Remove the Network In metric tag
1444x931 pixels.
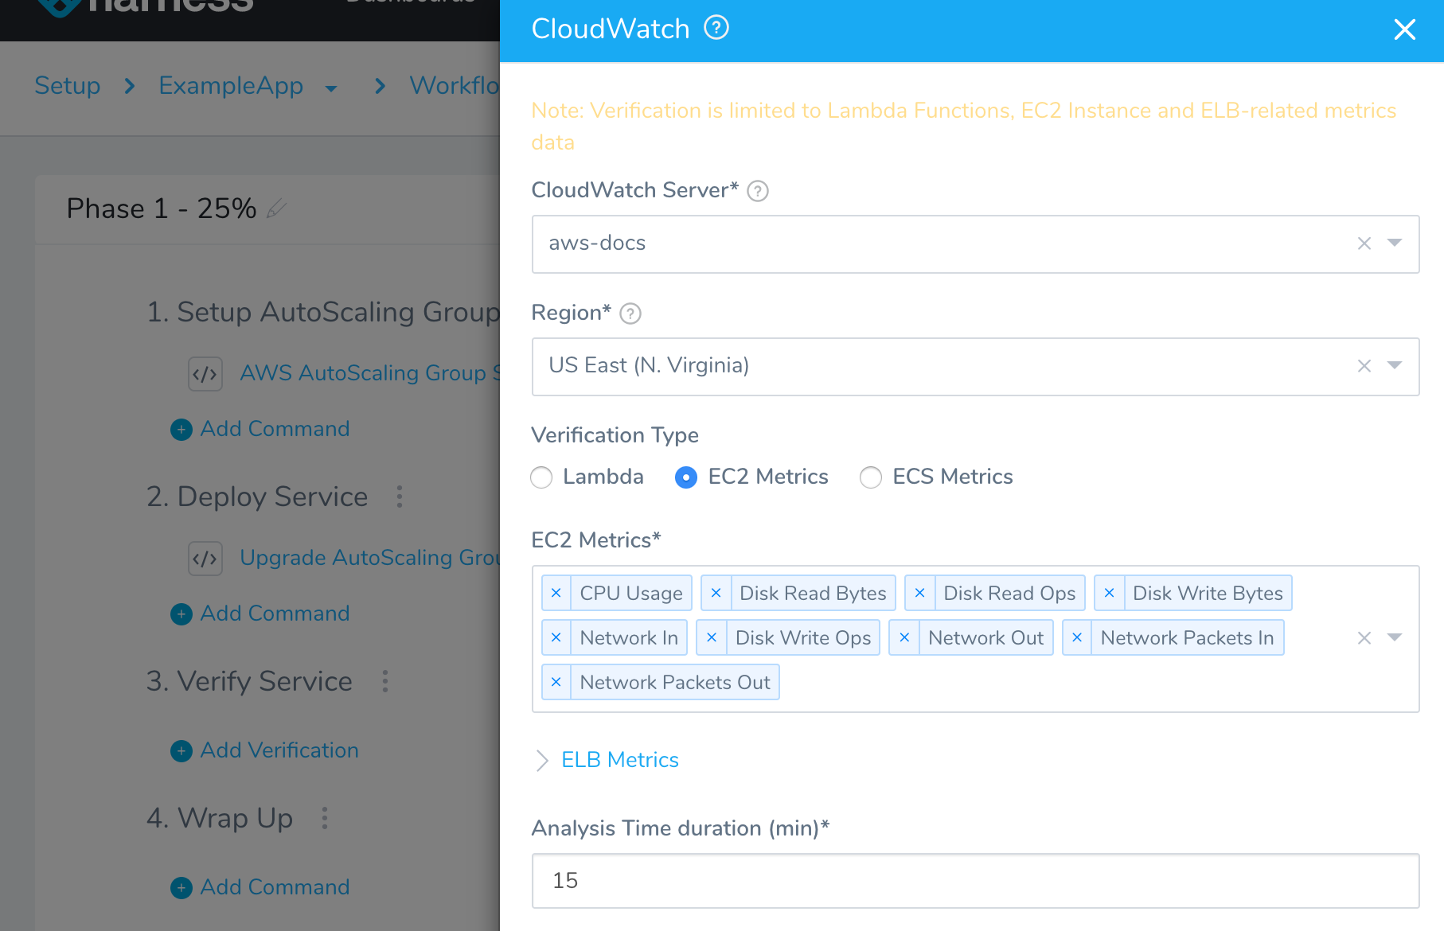556,637
